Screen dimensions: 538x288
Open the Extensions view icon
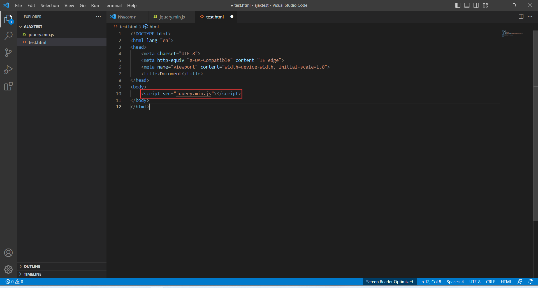click(x=8, y=86)
